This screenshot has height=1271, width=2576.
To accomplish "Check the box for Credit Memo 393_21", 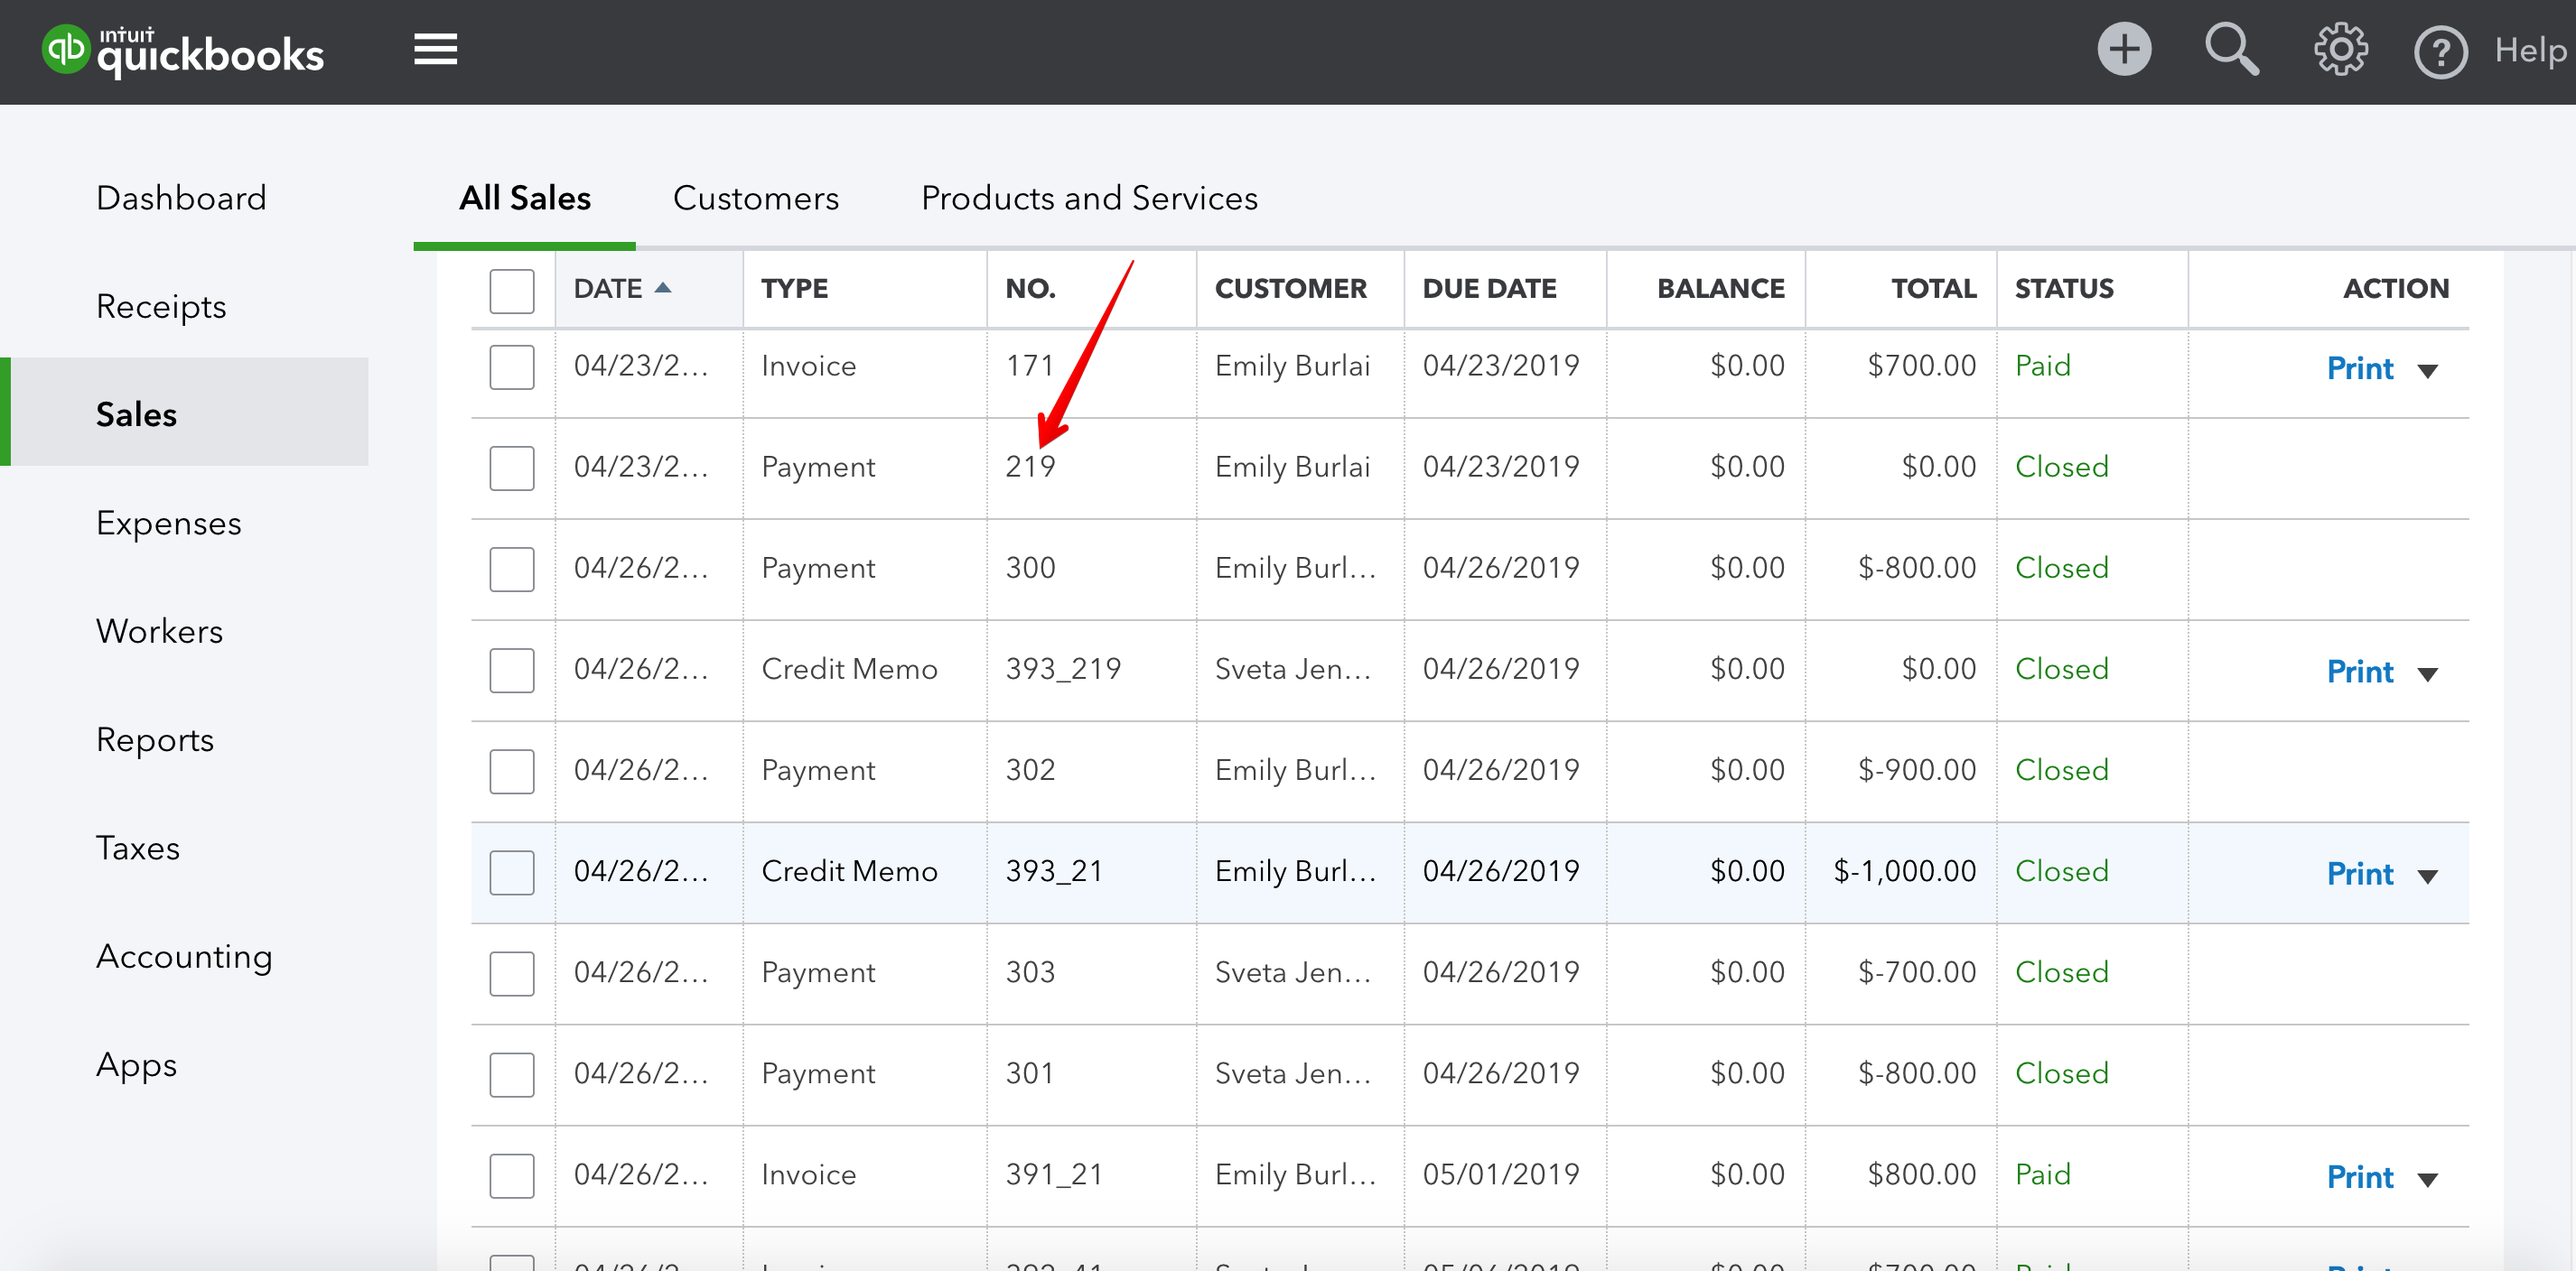I will [x=512, y=872].
